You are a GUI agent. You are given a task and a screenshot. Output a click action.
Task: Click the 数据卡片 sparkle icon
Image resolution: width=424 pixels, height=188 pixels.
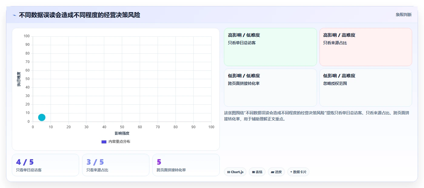click(291, 172)
